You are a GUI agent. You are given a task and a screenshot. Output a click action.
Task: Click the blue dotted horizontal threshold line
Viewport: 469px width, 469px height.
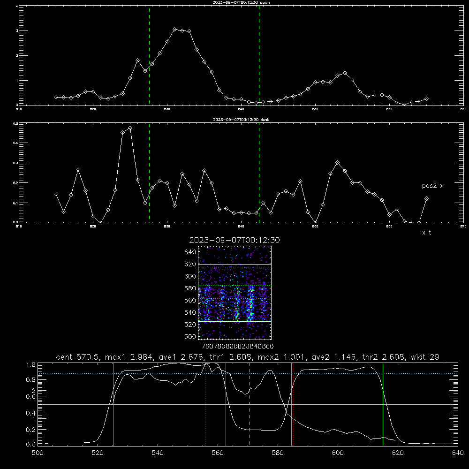point(248,374)
